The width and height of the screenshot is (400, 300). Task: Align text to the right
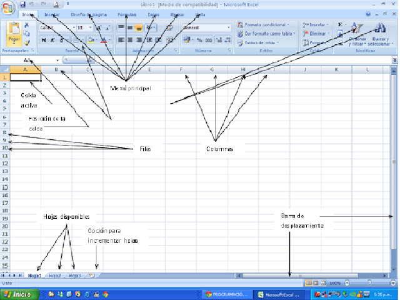tap(139, 40)
